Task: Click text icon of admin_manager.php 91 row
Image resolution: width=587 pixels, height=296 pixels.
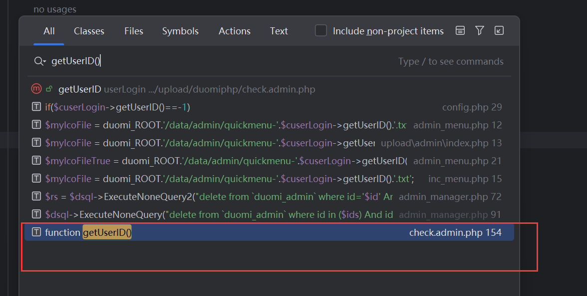Action: coord(36,214)
